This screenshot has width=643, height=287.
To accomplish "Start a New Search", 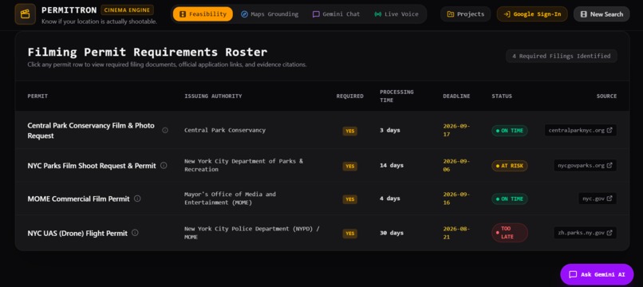I will point(602,14).
